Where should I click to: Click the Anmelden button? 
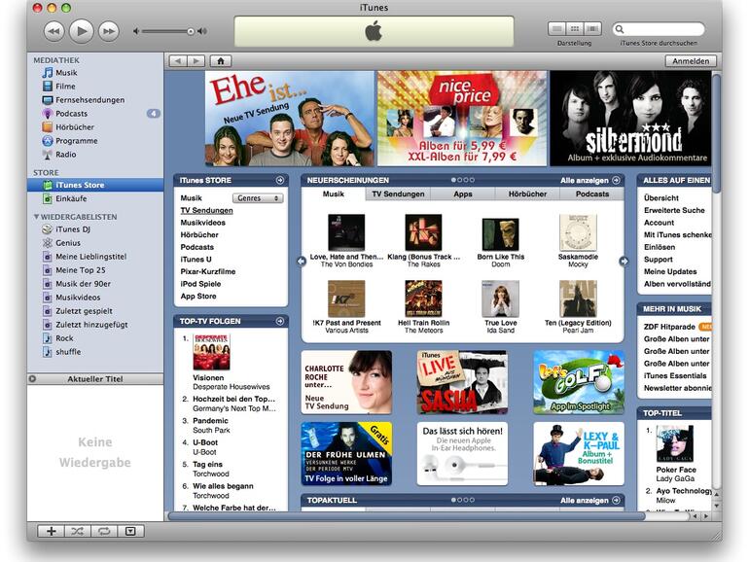tap(691, 61)
